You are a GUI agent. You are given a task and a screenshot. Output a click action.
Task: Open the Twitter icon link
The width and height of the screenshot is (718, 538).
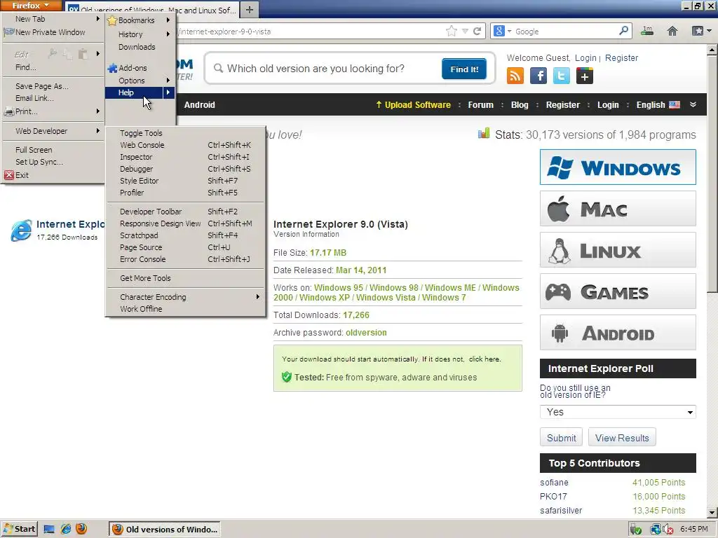coord(562,76)
